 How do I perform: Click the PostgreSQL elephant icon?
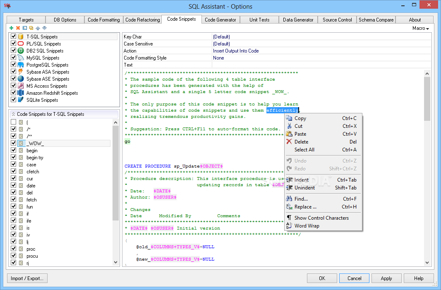click(21, 65)
